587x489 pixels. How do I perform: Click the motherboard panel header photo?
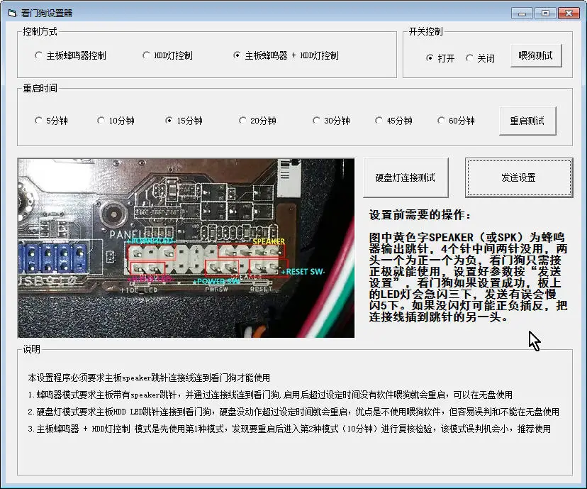click(x=186, y=248)
